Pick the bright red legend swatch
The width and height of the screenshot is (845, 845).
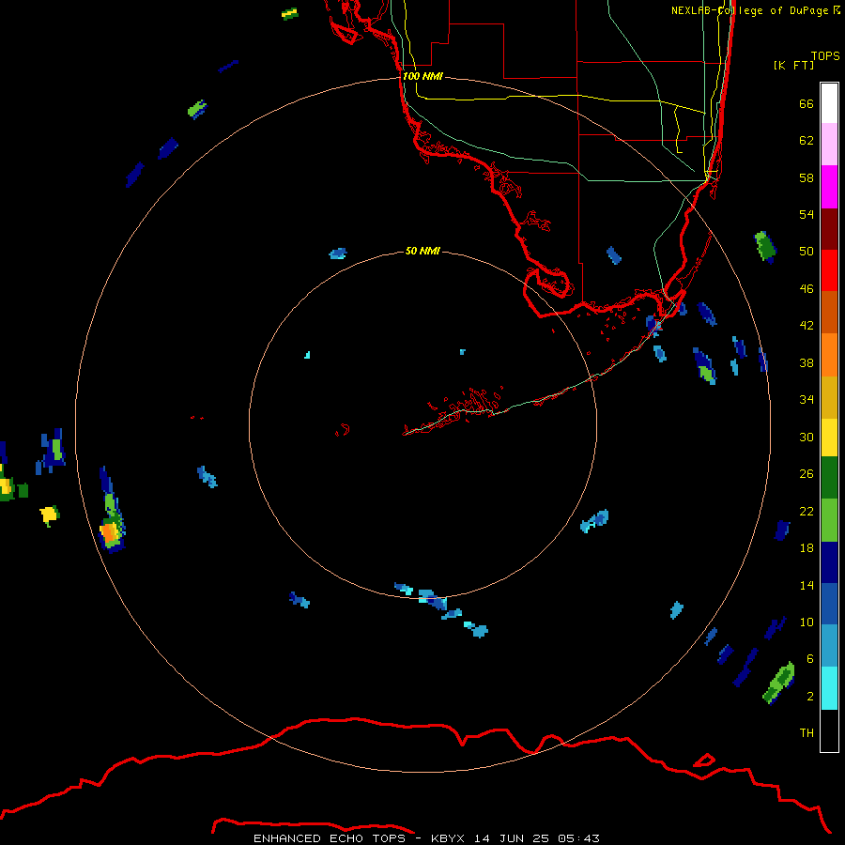tap(829, 270)
